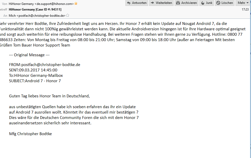Screen dimensions: 251x158
Task: Click FROM:postfach@christopher-bodtke.de in quoted message
Action: tap(45, 65)
